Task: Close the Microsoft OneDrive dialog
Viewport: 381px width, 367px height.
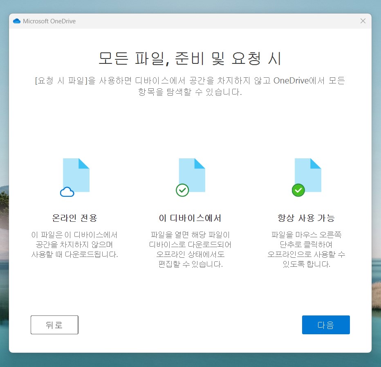Action: click(x=363, y=21)
